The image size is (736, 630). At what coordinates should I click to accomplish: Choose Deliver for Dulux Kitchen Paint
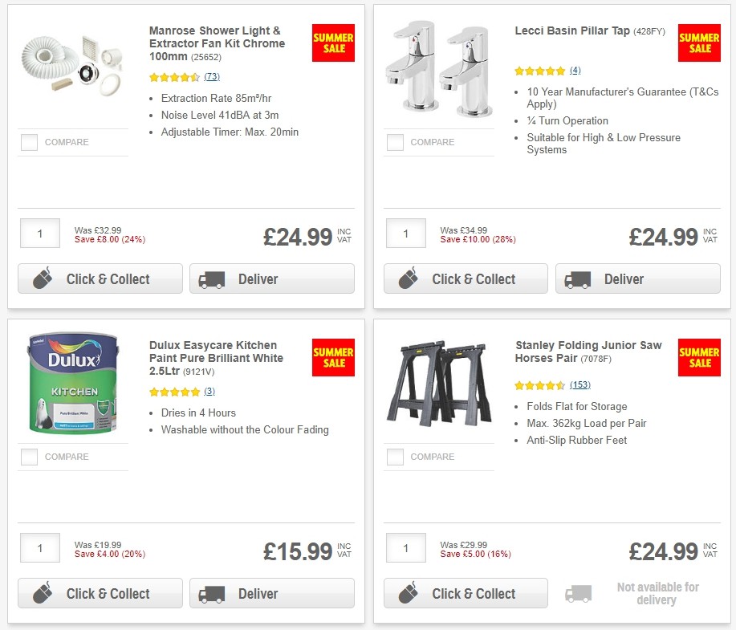271,593
